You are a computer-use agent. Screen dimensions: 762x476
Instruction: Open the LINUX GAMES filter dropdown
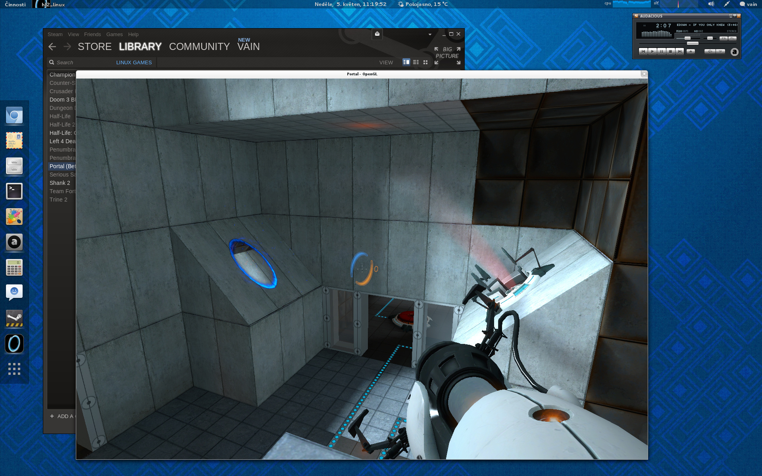[134, 63]
